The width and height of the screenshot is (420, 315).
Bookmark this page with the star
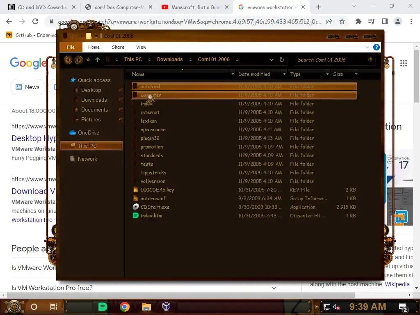(342, 21)
